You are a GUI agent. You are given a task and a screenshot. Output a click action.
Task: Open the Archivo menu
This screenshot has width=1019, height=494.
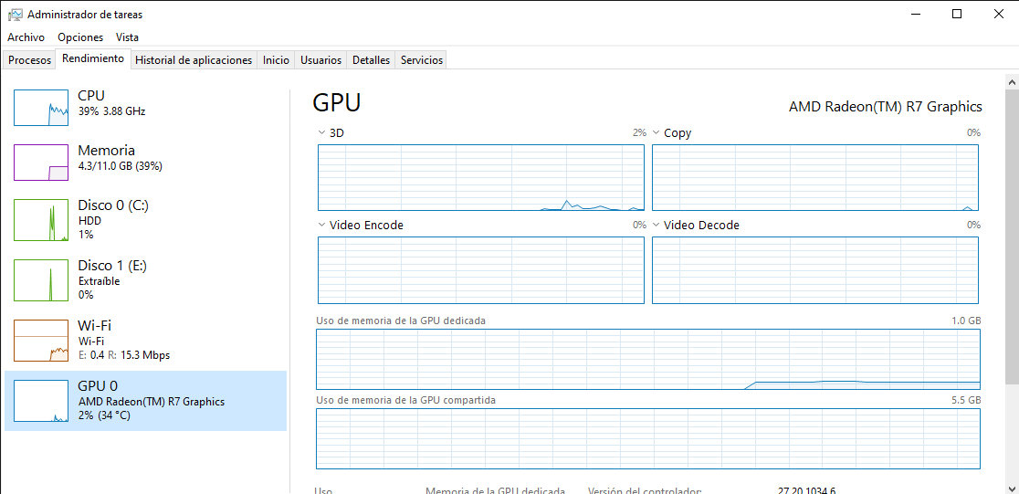[26, 37]
